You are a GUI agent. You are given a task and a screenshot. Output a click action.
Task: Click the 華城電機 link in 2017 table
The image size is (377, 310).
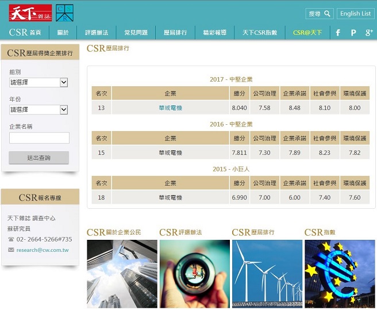[x=171, y=108]
